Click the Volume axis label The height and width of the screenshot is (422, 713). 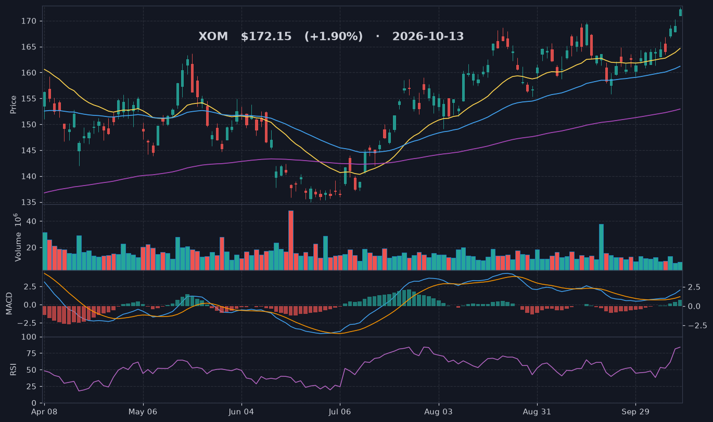click(17, 238)
